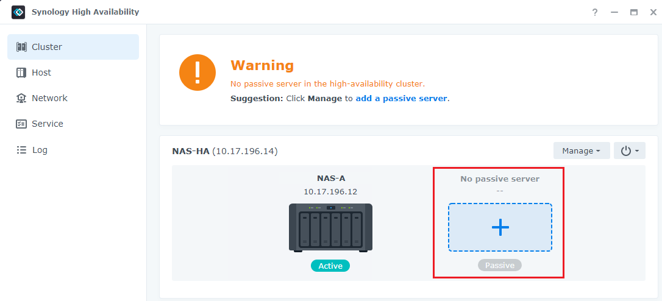Screen dimensions: 662x301
Task: Go to the Service tab
Action: point(48,124)
